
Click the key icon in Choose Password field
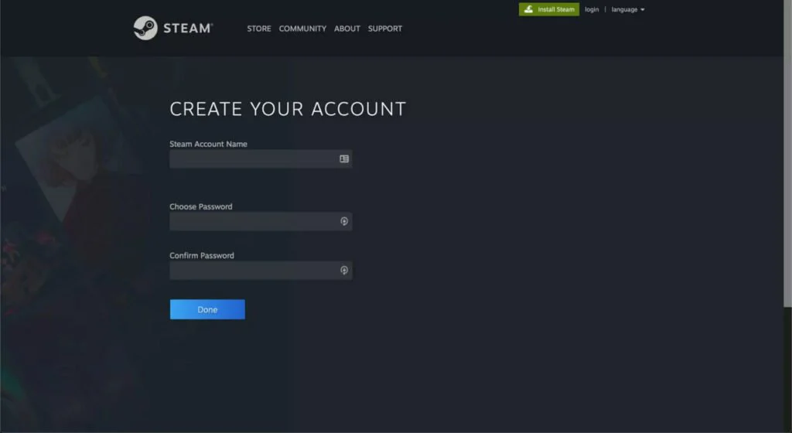tap(344, 221)
